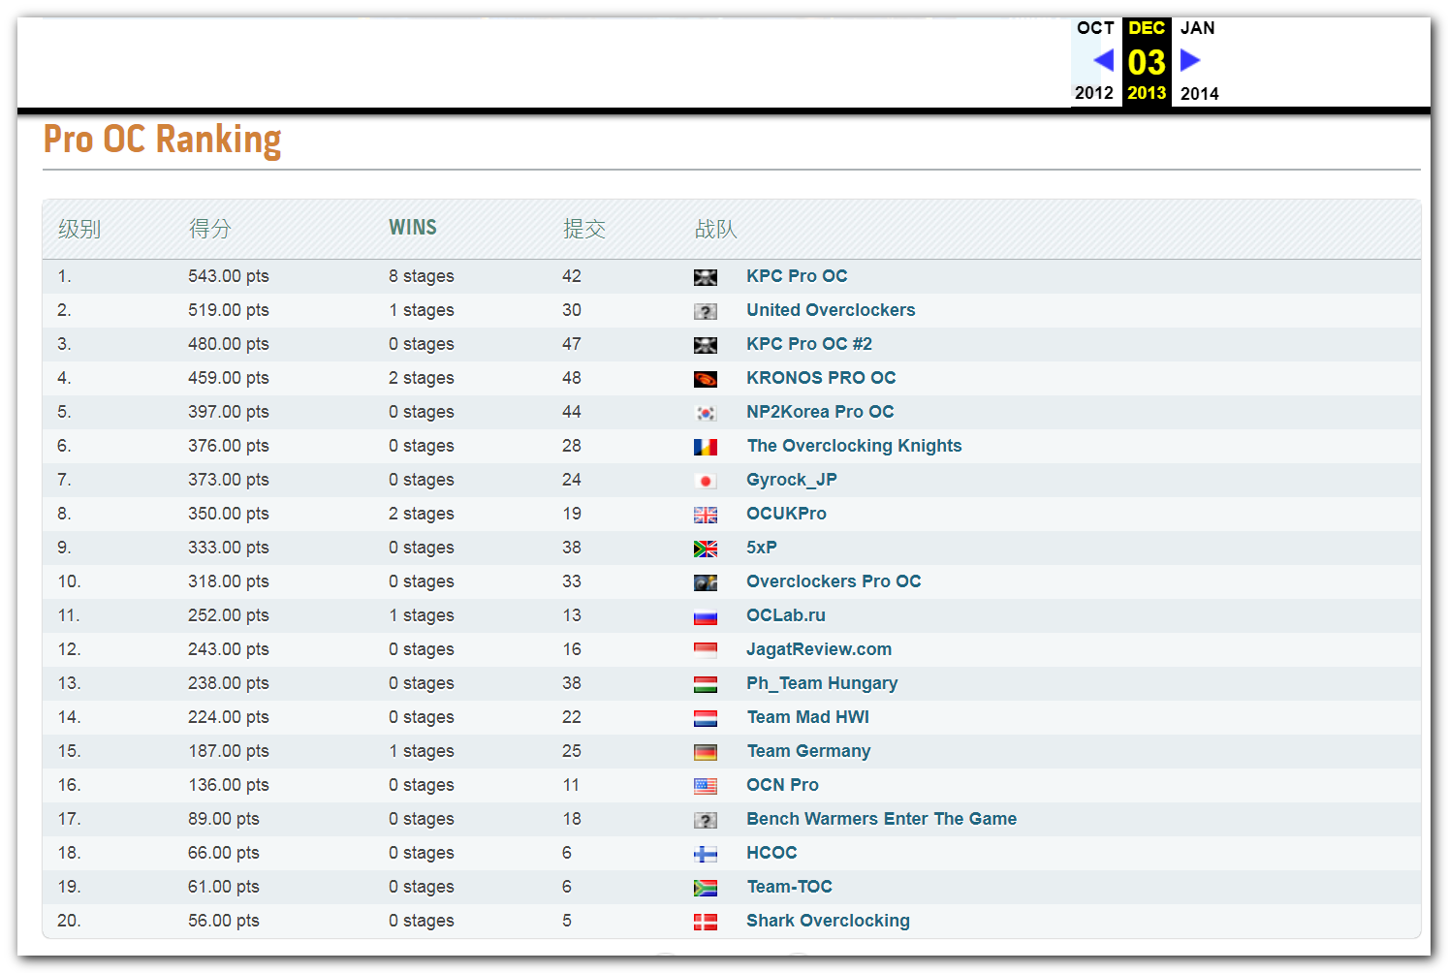Click the Indonesian flag beside JagatReview.com
This screenshot has width=1448, height=973.
click(706, 651)
